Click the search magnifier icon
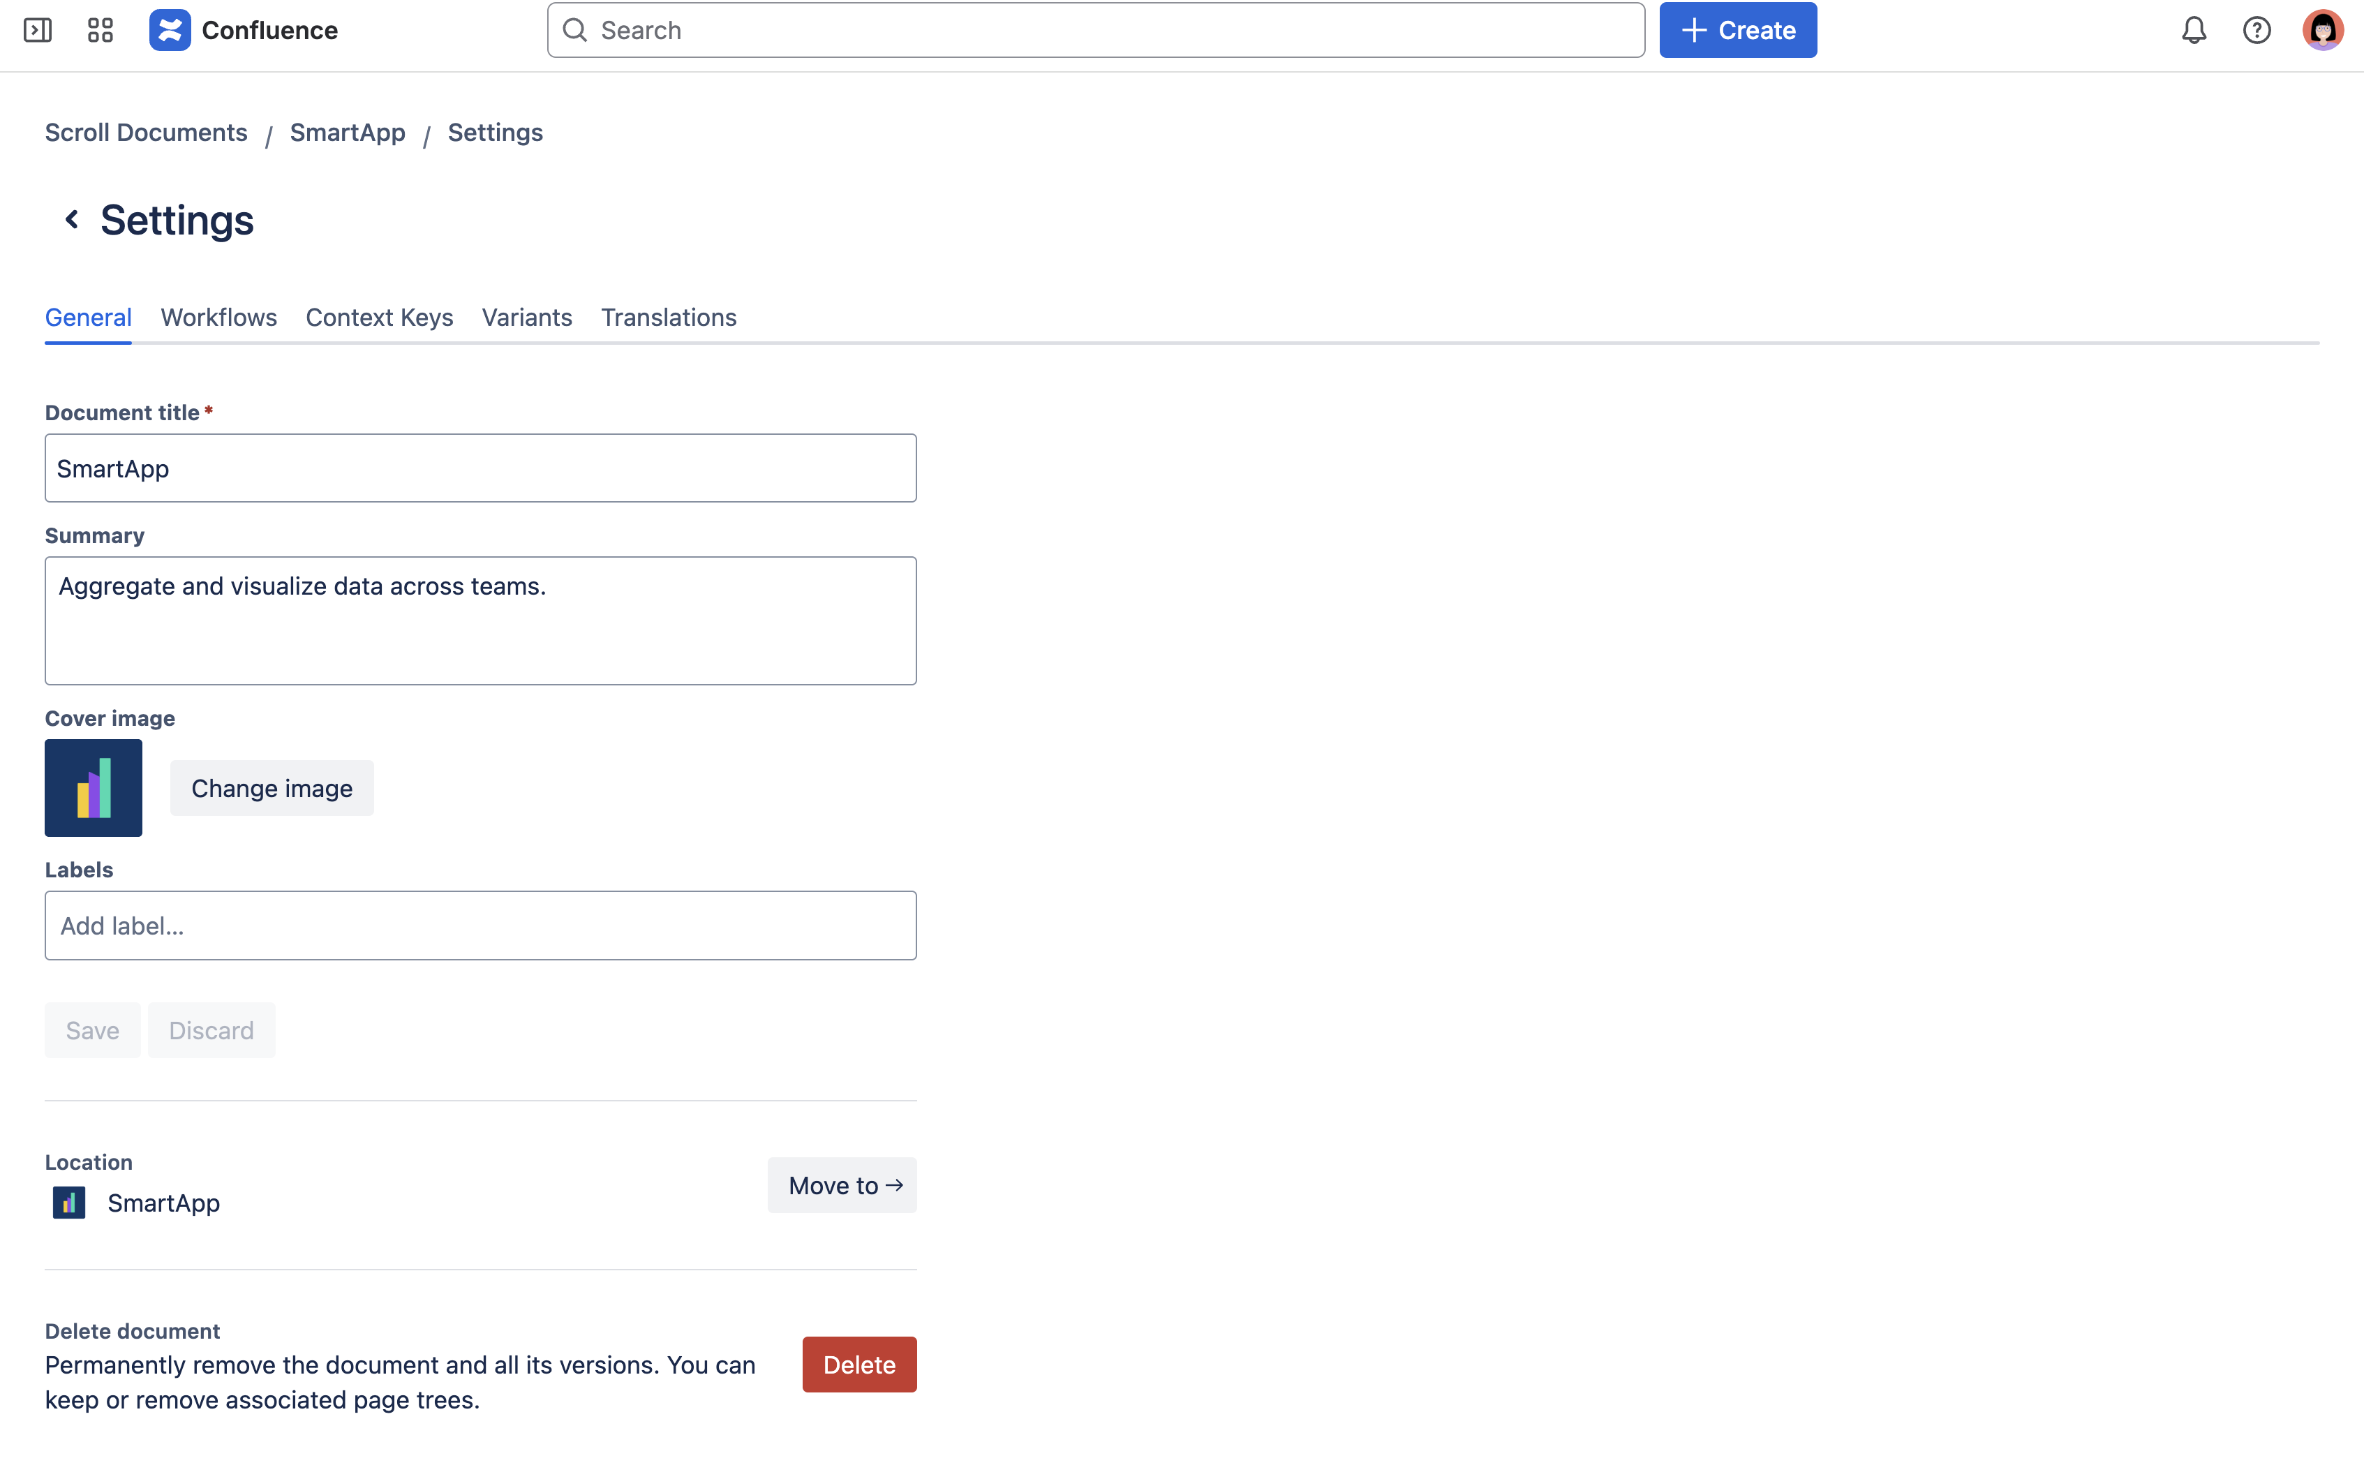Viewport: 2364px width, 1479px height. tap(576, 30)
